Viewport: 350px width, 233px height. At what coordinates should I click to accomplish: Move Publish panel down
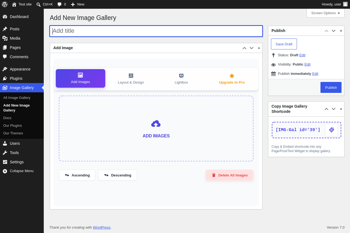[x=334, y=31]
